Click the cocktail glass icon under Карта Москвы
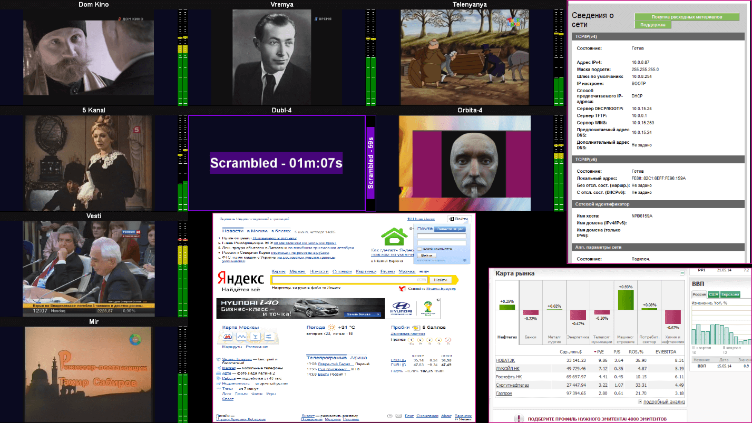Viewport: 752px width, 423px height. [x=255, y=336]
